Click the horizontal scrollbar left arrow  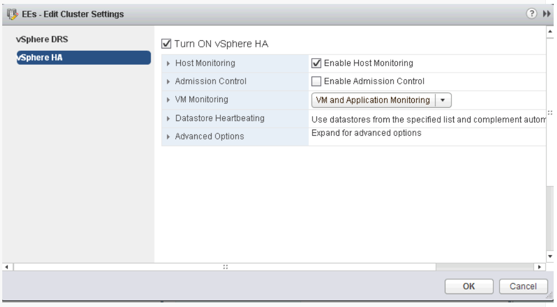[x=7, y=267]
